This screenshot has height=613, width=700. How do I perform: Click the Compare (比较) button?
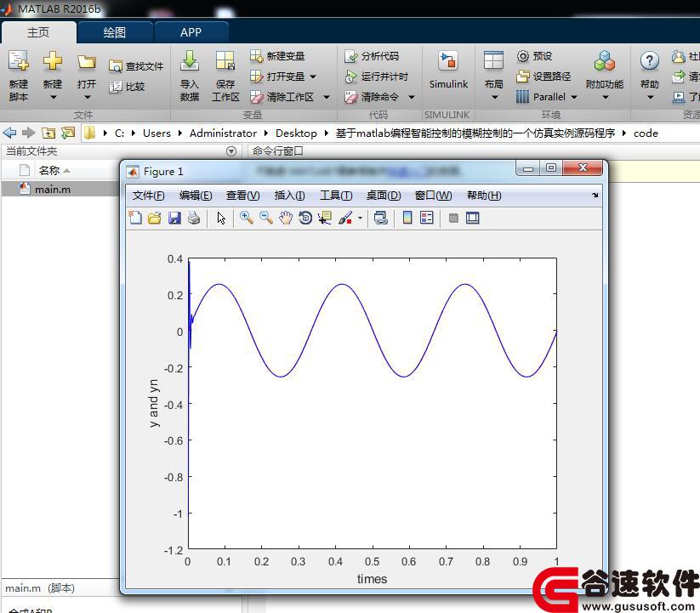pos(128,86)
